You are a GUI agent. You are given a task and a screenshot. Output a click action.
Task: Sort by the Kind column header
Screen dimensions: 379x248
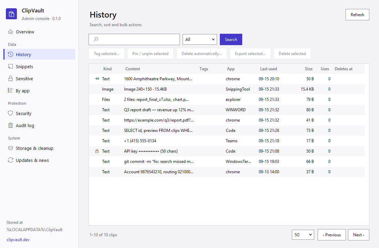tap(107, 69)
